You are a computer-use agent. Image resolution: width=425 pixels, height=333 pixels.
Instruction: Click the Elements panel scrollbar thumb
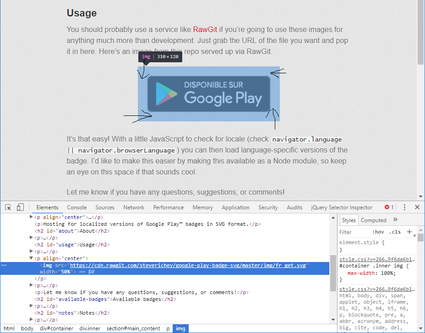333,273
